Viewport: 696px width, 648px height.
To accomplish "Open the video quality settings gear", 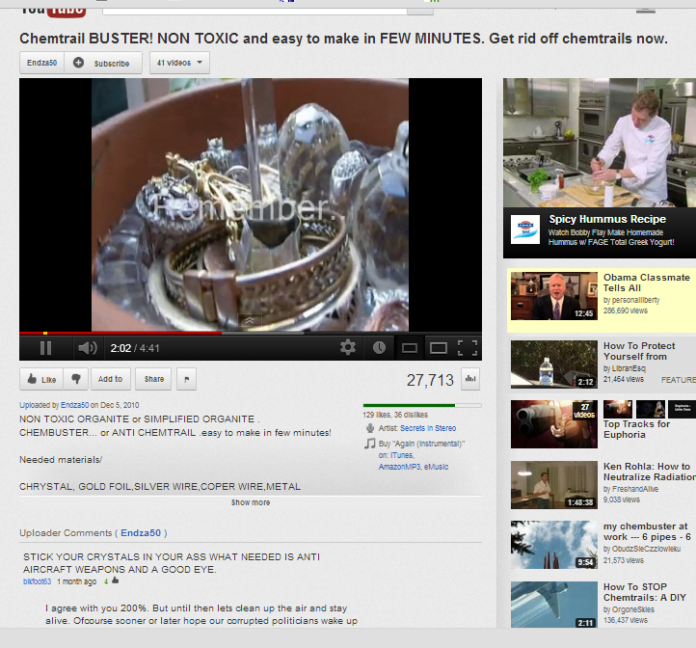I will point(348,348).
